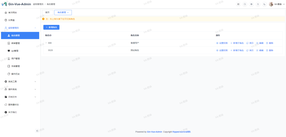Switch to the 首页 tab

click(48, 12)
